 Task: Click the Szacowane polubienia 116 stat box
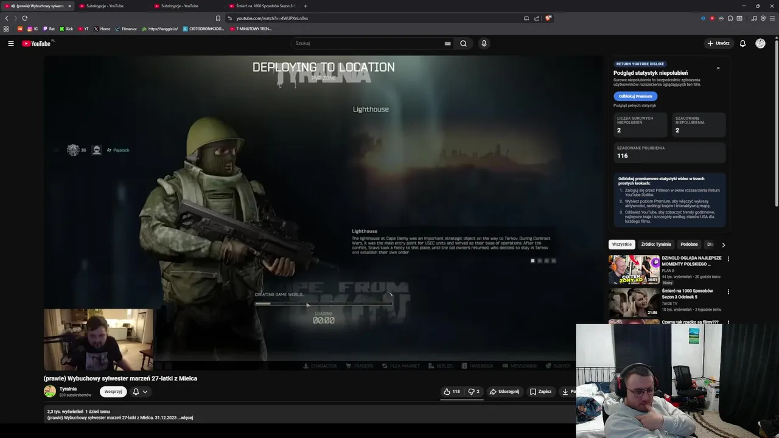click(669, 153)
